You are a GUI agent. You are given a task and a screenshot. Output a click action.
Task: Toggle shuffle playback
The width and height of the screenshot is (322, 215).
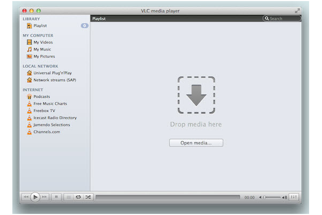(88, 197)
